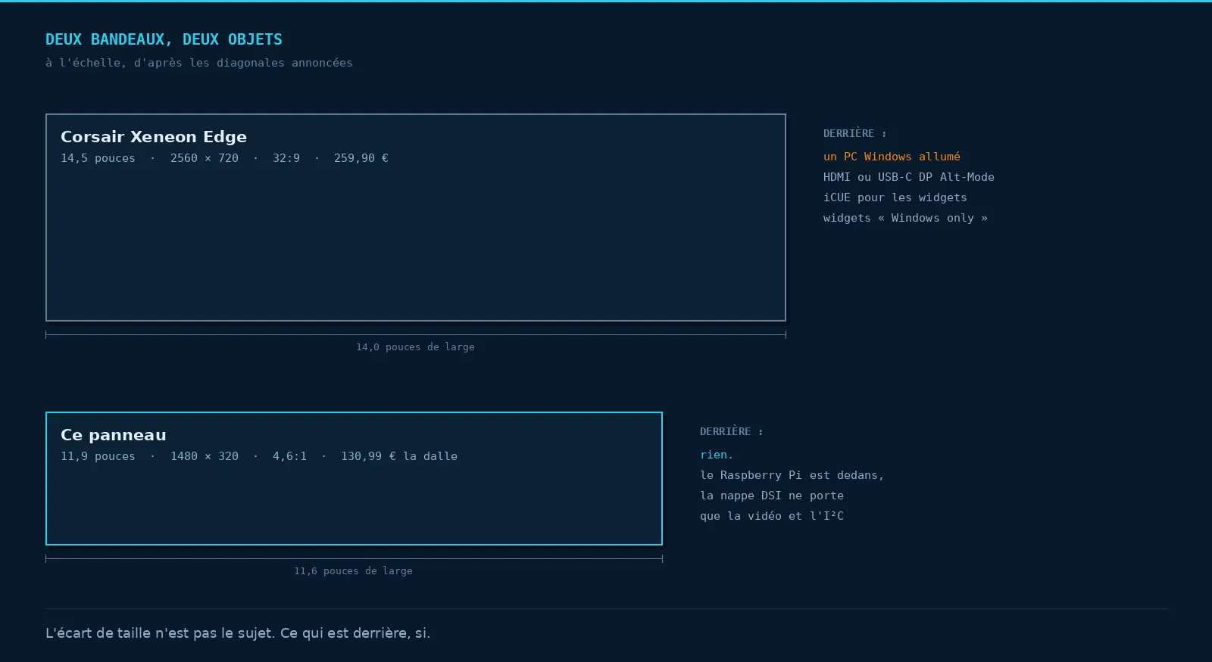
Task: Click the 'iCUE pour les widgets' line
Action: (x=895, y=197)
